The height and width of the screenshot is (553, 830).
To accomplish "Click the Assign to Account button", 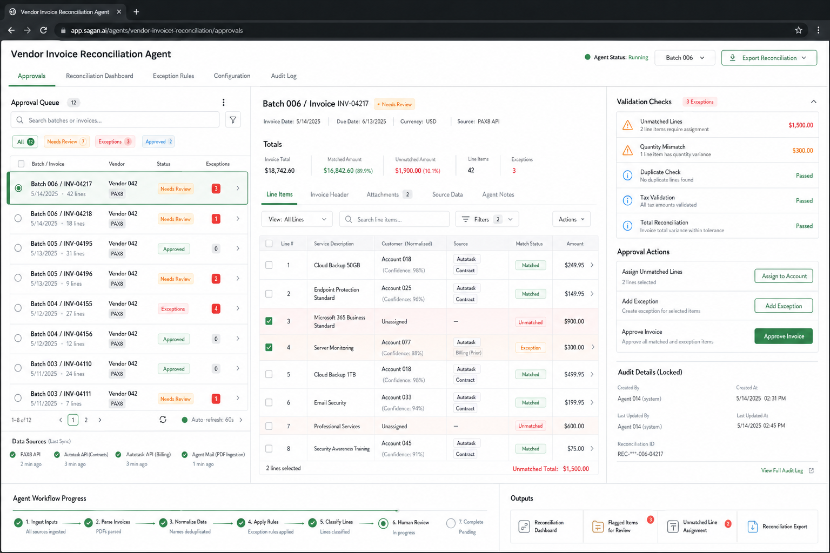I will click(x=784, y=276).
